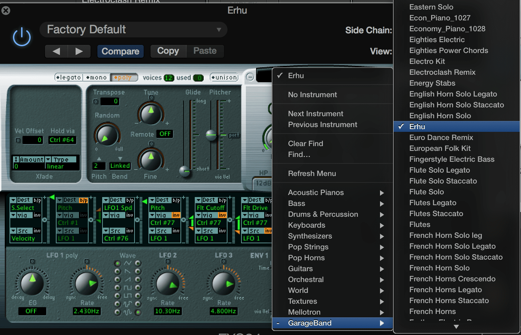Select Previous Instrument menu item
The width and height of the screenshot is (521, 335).
[x=333, y=124]
